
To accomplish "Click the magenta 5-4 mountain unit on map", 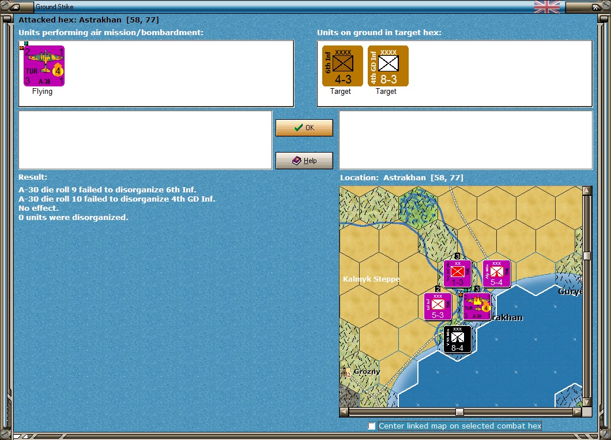I will click(x=496, y=274).
